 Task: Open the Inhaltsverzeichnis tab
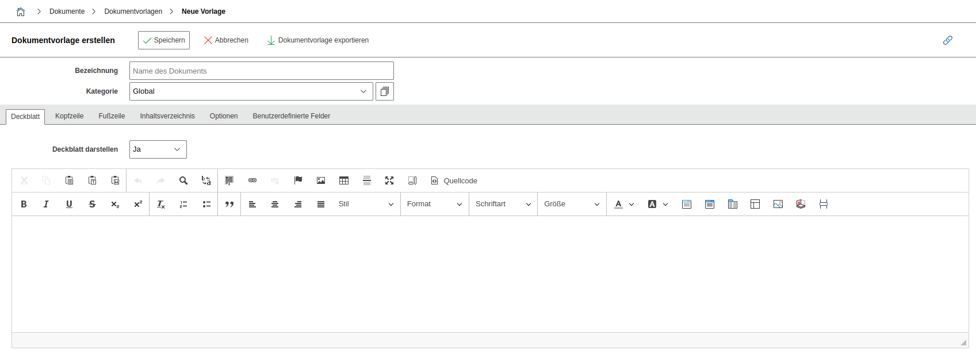coord(167,116)
